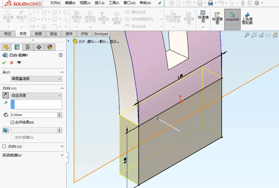Open the PropertyManager tab icon
The image size is (279, 188).
[x=17, y=47]
